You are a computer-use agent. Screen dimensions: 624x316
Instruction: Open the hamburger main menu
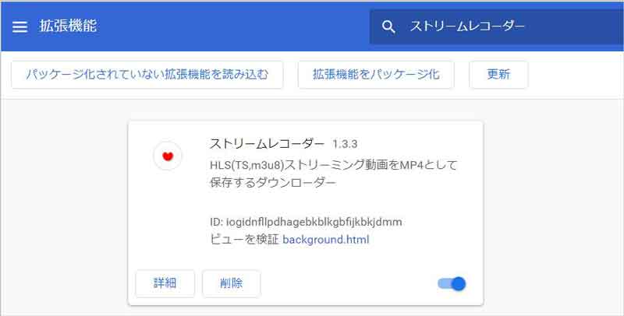click(19, 26)
